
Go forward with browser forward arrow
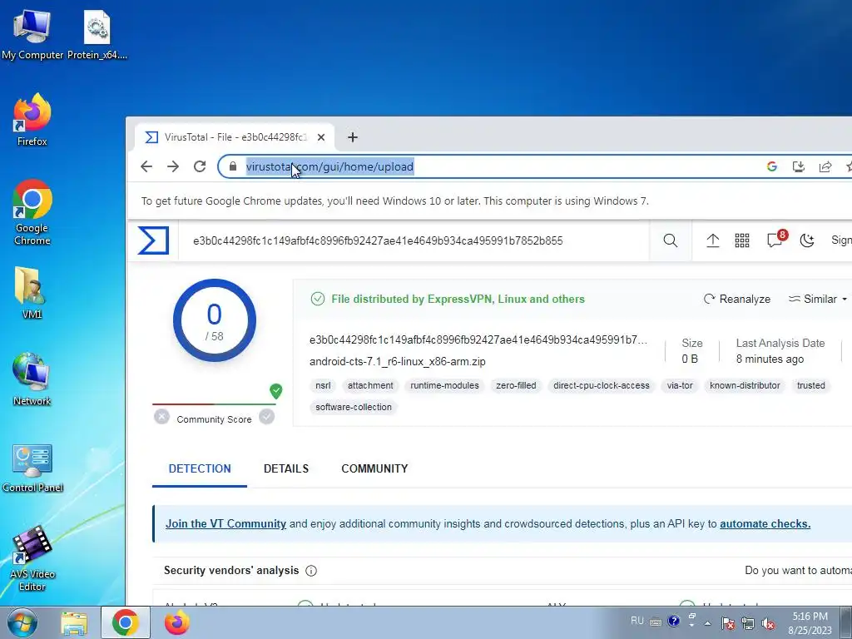pos(173,166)
